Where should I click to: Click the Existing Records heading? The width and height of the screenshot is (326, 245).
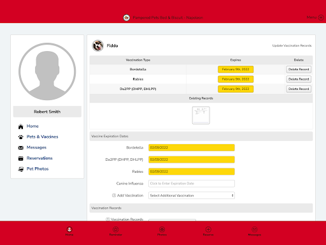[x=201, y=98]
